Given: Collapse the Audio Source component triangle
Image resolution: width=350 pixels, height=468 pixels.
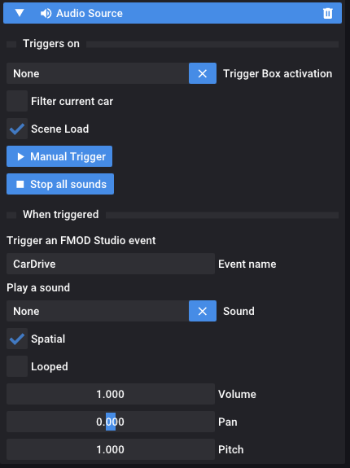Looking at the screenshot, I should pos(20,13).
